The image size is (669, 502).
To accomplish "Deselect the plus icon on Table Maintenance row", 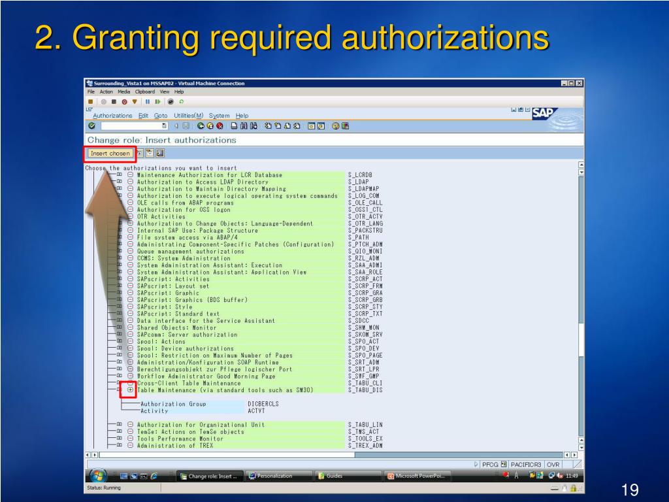I will point(130,390).
